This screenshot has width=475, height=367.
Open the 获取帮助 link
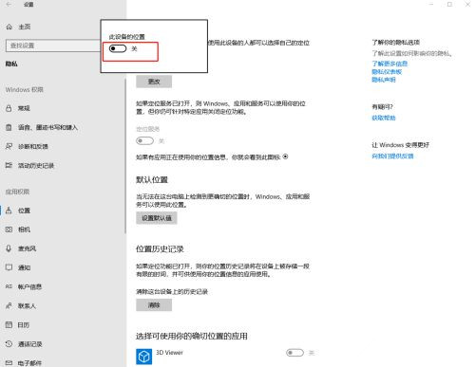[x=384, y=118]
